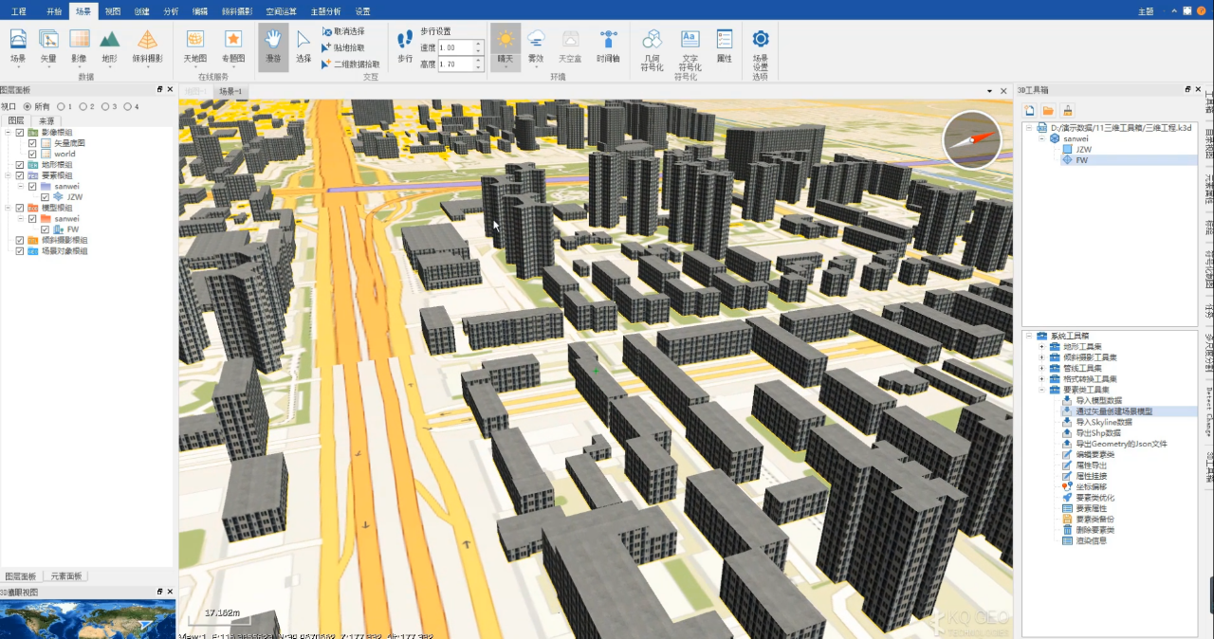The width and height of the screenshot is (1214, 639).
Task: Collapse the 影像根组 tree node
Action: tap(9, 132)
